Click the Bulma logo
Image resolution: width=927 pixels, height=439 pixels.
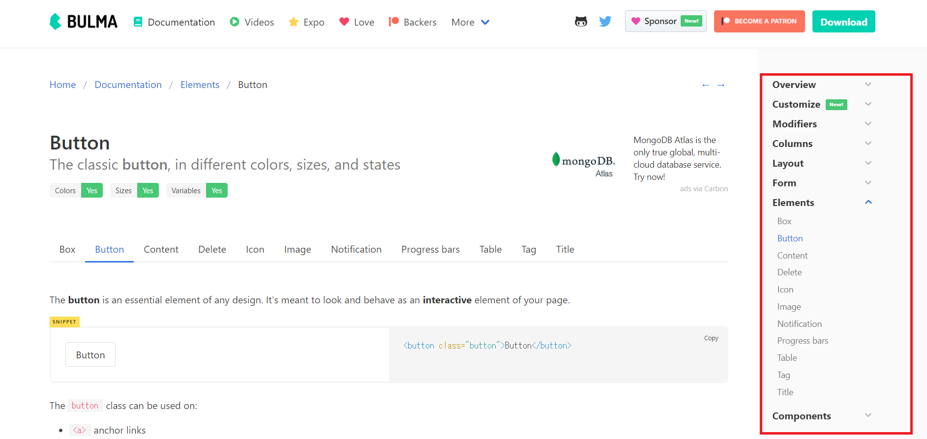click(x=84, y=22)
